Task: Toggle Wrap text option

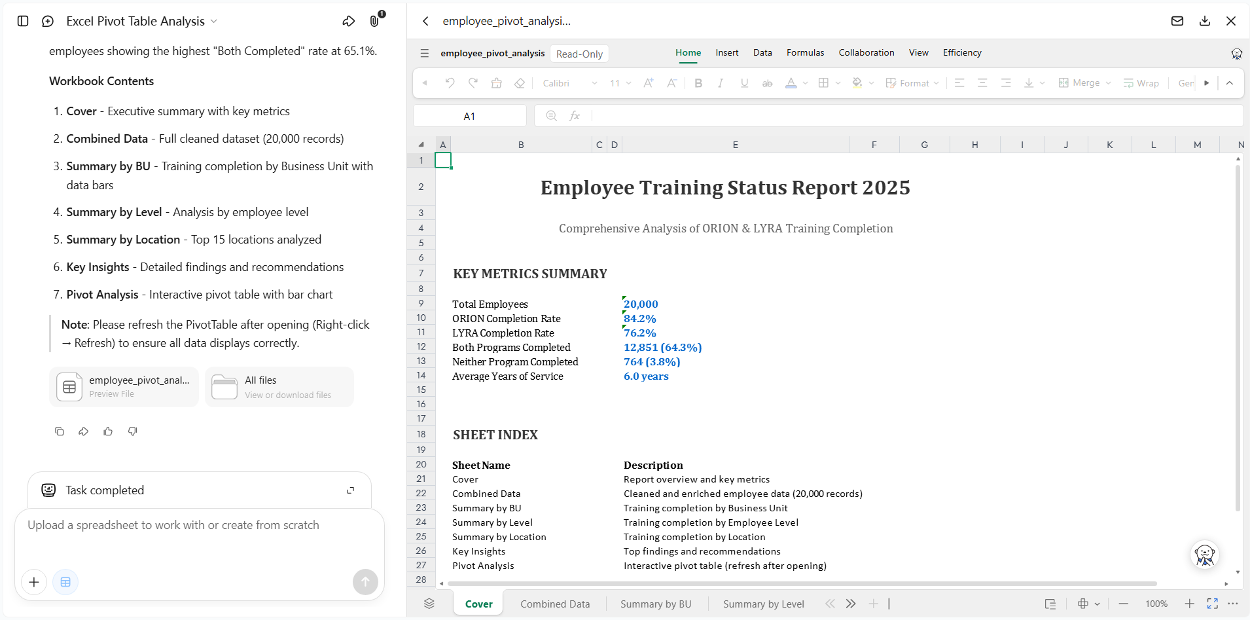Action: coord(1141,83)
